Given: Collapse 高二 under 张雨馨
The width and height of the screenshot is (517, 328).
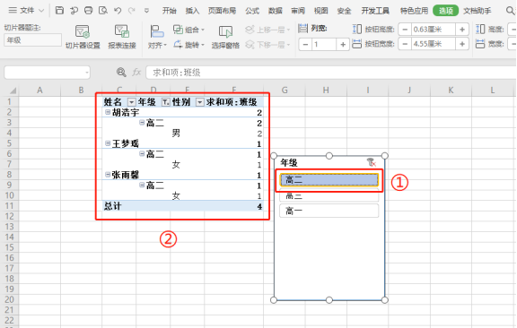Looking at the screenshot, I should click(x=142, y=185).
